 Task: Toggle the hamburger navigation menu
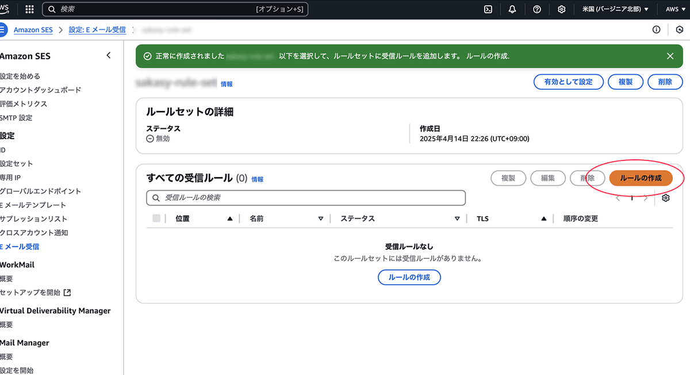(3, 29)
